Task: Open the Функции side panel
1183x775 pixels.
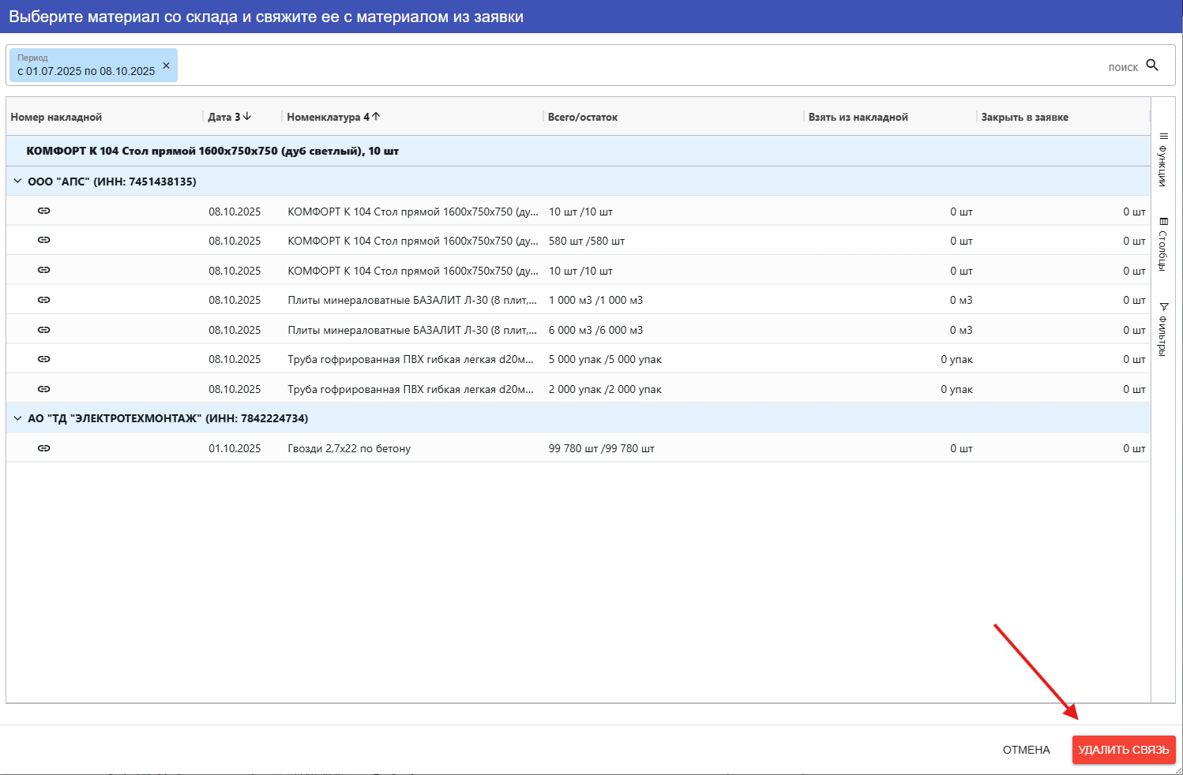Action: click(1163, 160)
